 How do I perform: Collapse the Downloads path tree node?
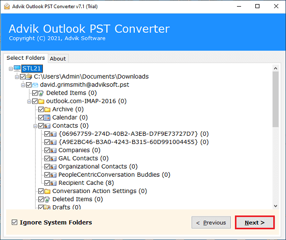click(17, 77)
